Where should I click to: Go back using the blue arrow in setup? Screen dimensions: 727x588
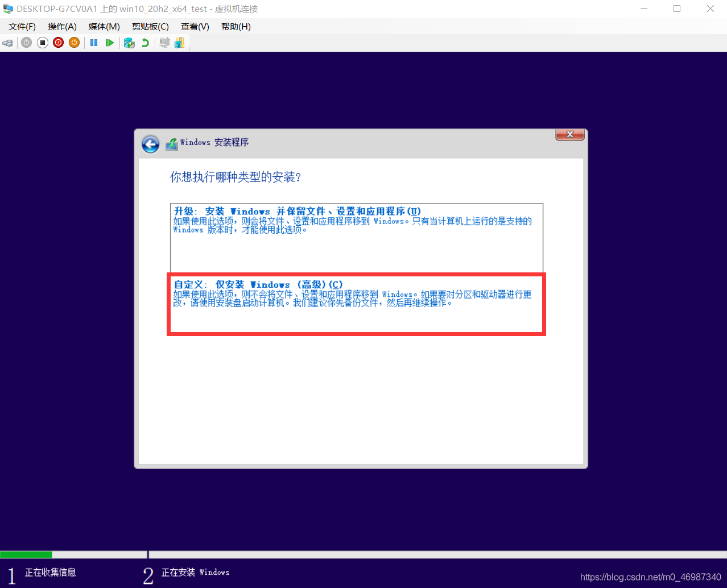150,144
